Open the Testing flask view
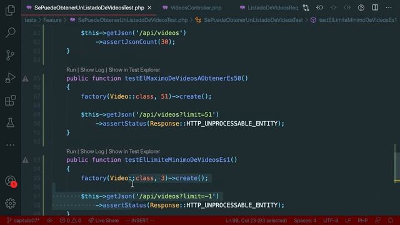The height and width of the screenshot is (225, 400). click(x=10, y=122)
